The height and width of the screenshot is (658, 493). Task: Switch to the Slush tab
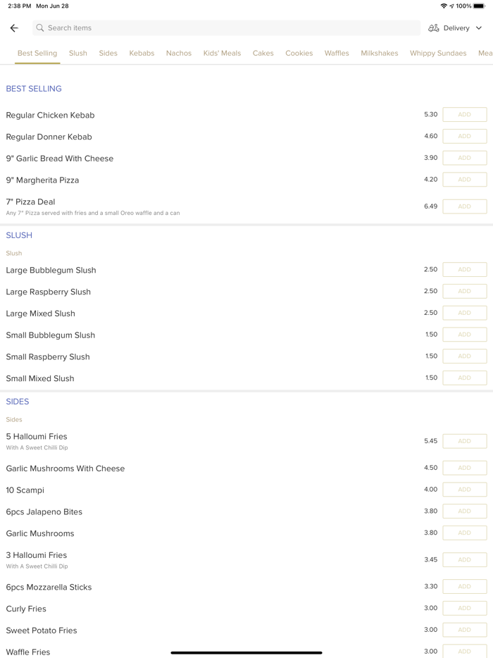click(78, 54)
